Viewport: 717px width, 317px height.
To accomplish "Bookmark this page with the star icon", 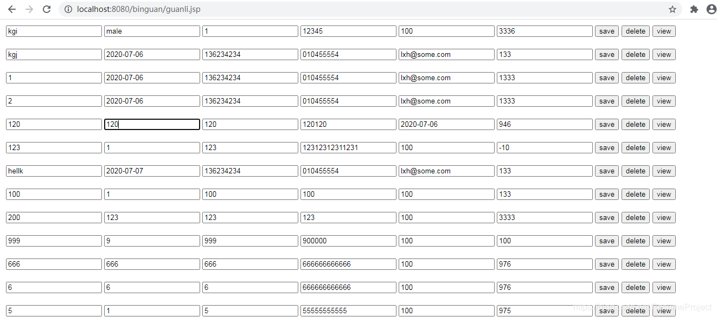I will tap(673, 9).
